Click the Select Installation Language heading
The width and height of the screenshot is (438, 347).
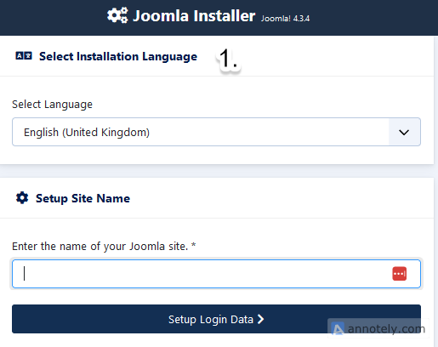click(118, 56)
